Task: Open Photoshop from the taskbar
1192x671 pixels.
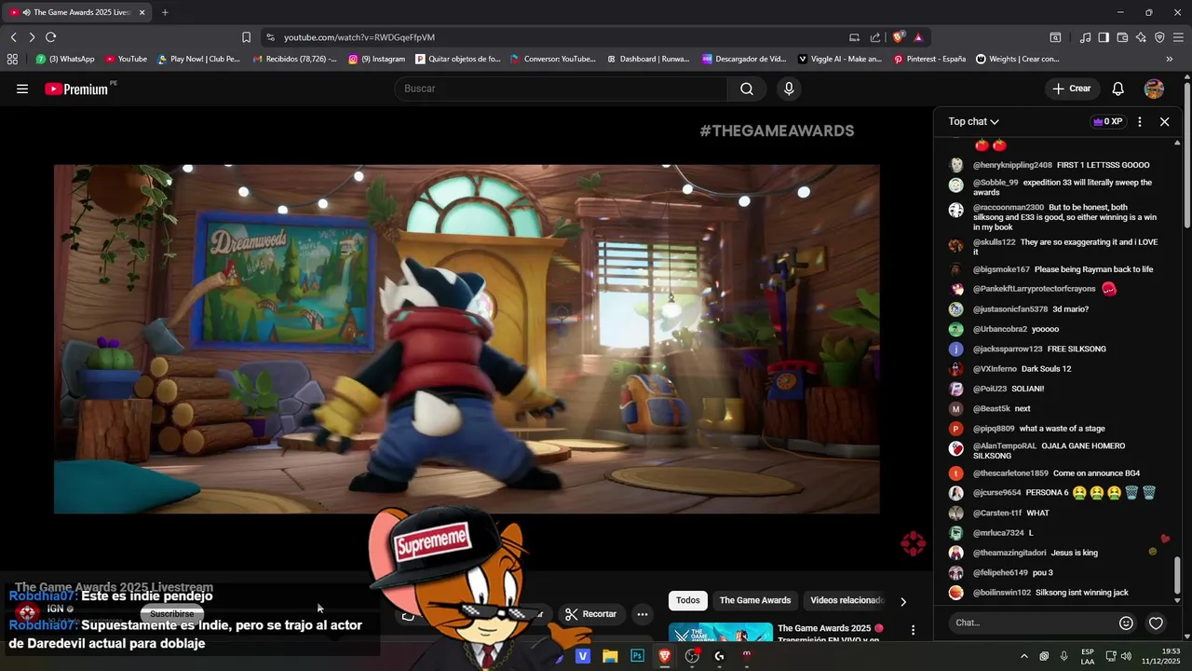Action: point(637,656)
